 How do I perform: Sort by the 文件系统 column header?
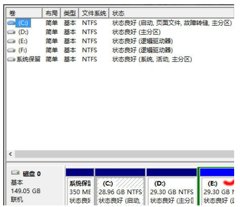pyautogui.click(x=94, y=13)
